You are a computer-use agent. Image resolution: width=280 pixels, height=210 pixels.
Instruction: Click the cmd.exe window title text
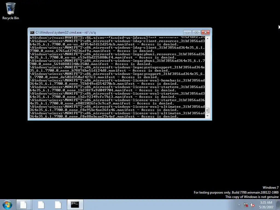click(x=66, y=33)
